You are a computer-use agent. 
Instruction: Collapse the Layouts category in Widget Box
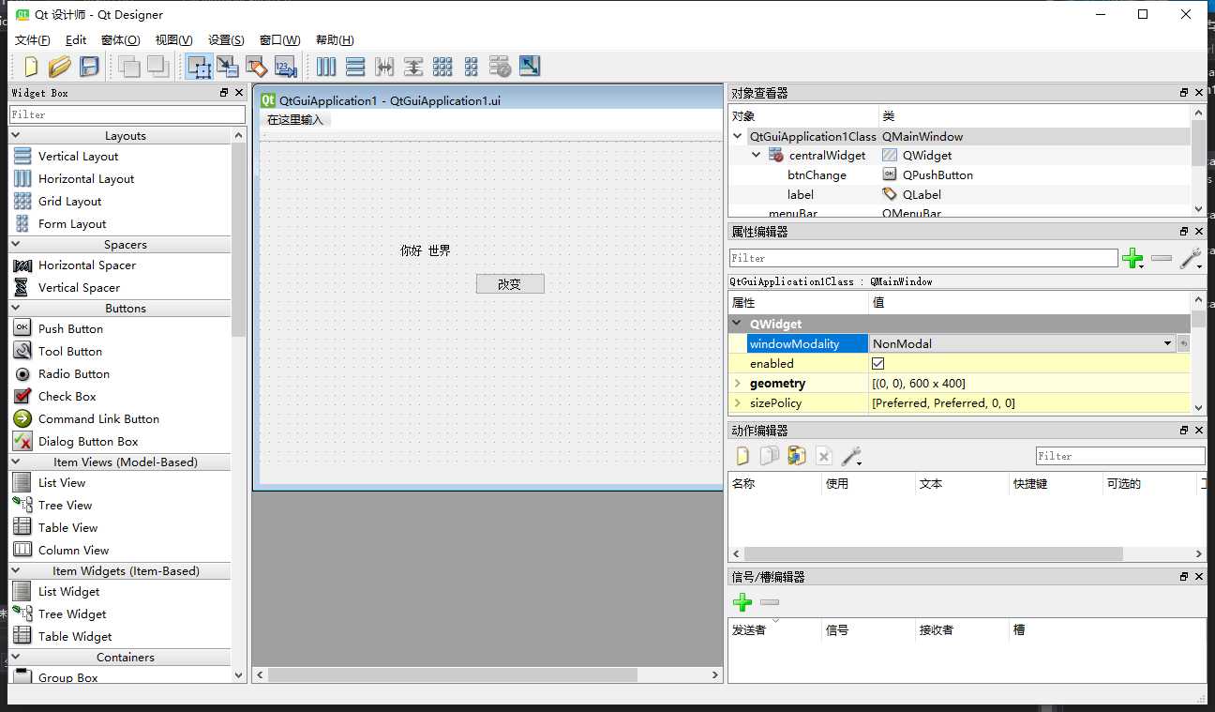[x=17, y=135]
